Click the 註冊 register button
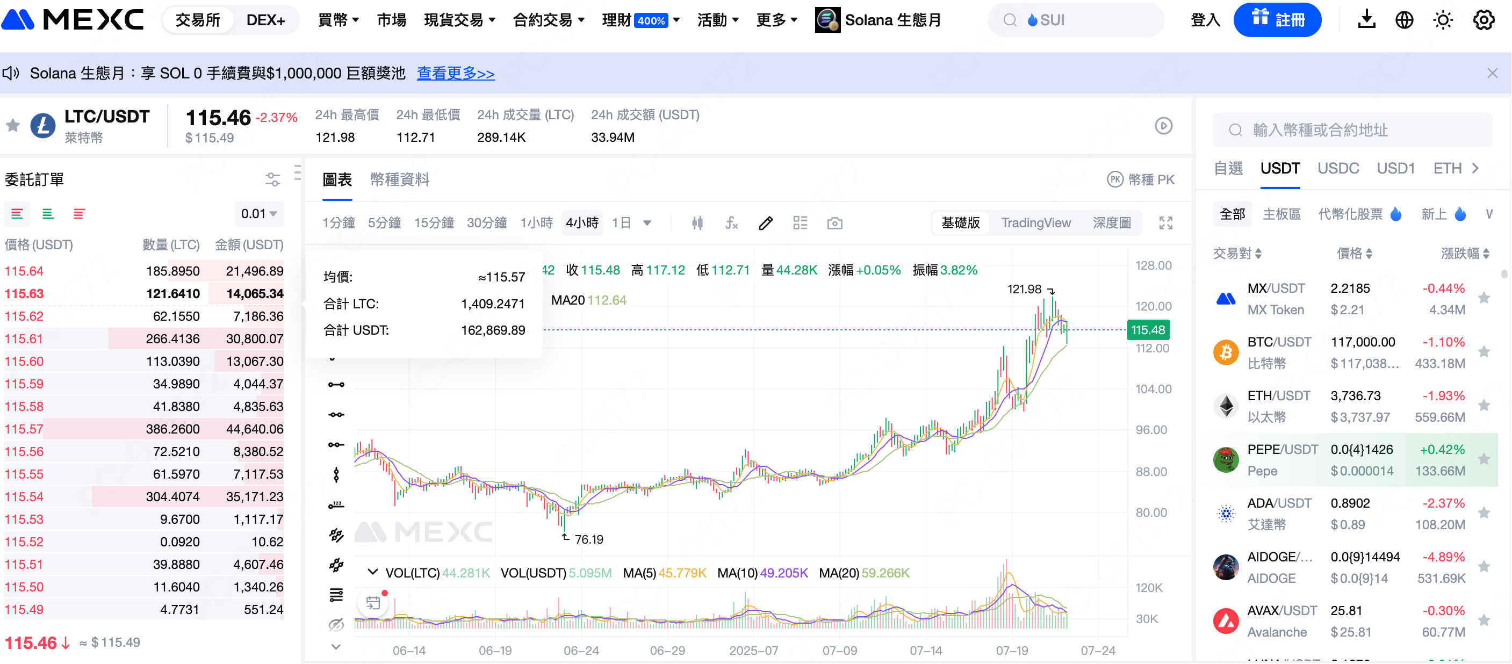Screen dimensions: 1512x664 pyautogui.click(x=1277, y=20)
